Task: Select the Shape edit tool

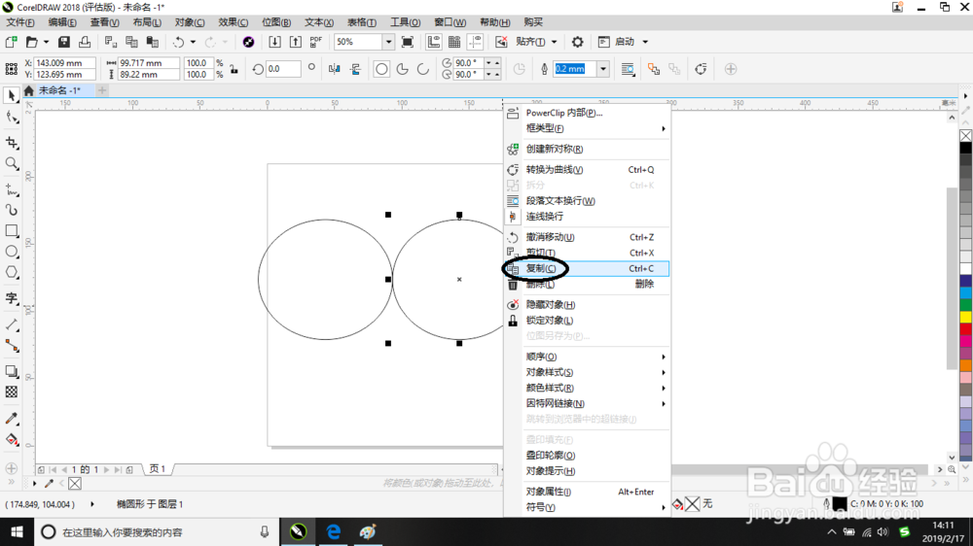Action: [11, 117]
